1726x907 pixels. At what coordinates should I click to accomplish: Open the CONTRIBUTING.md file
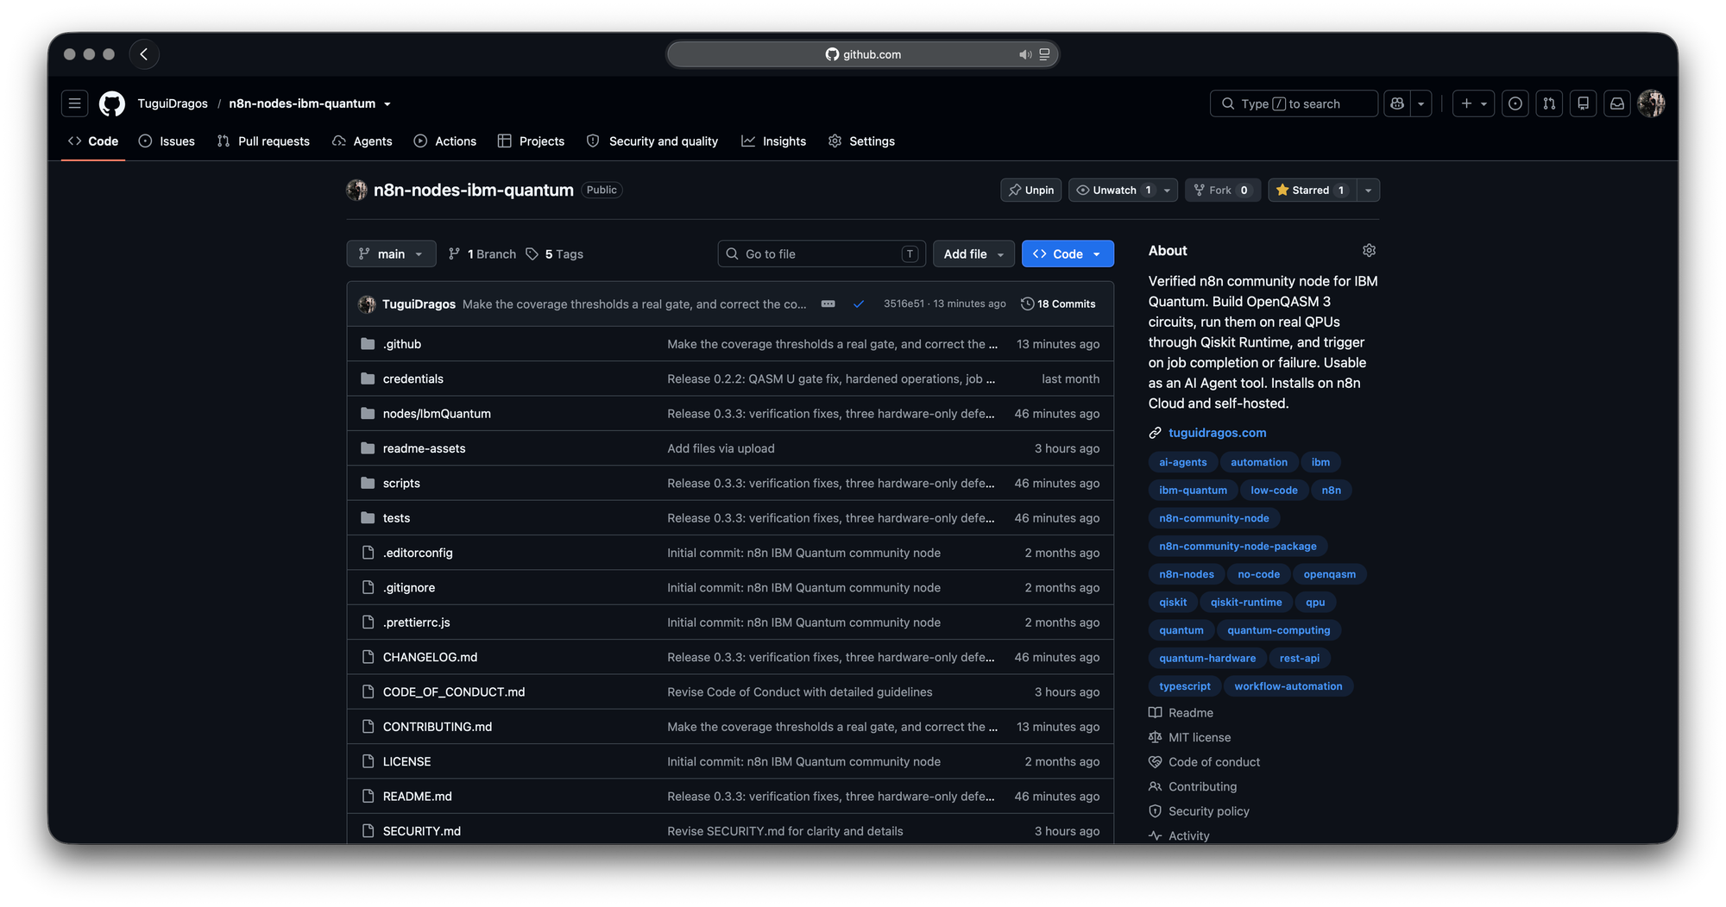438,727
